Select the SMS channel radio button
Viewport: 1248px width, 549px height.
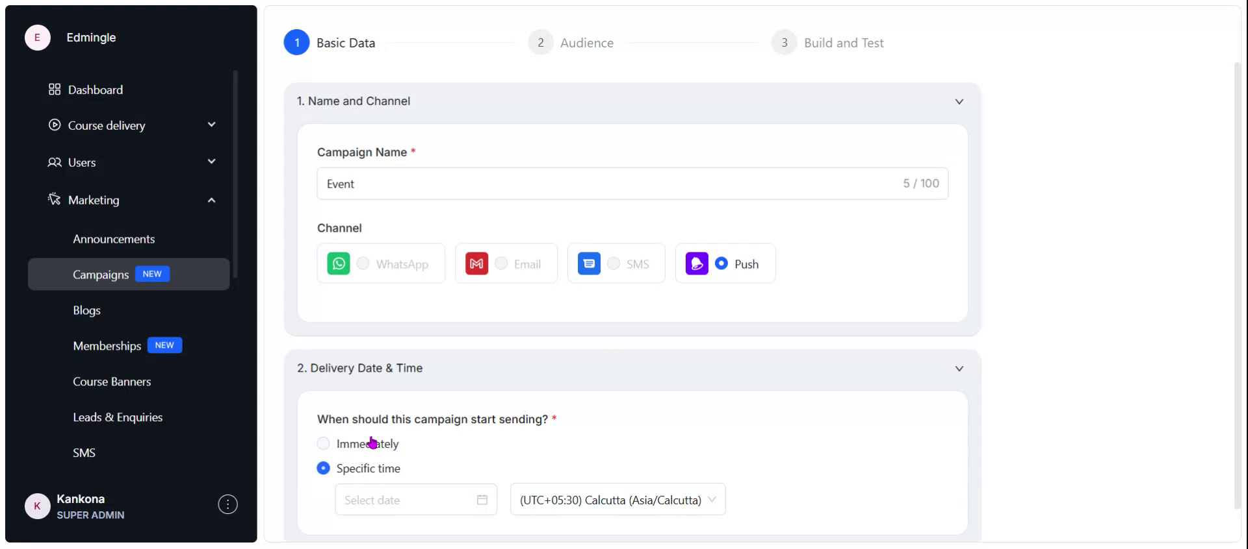click(x=614, y=263)
